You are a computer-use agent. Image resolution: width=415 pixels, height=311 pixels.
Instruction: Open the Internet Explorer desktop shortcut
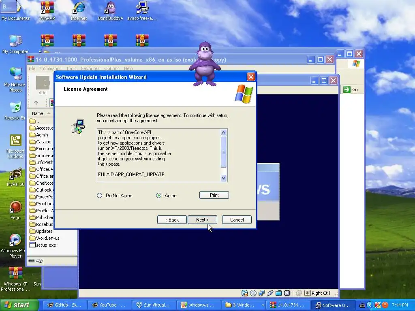(79, 11)
